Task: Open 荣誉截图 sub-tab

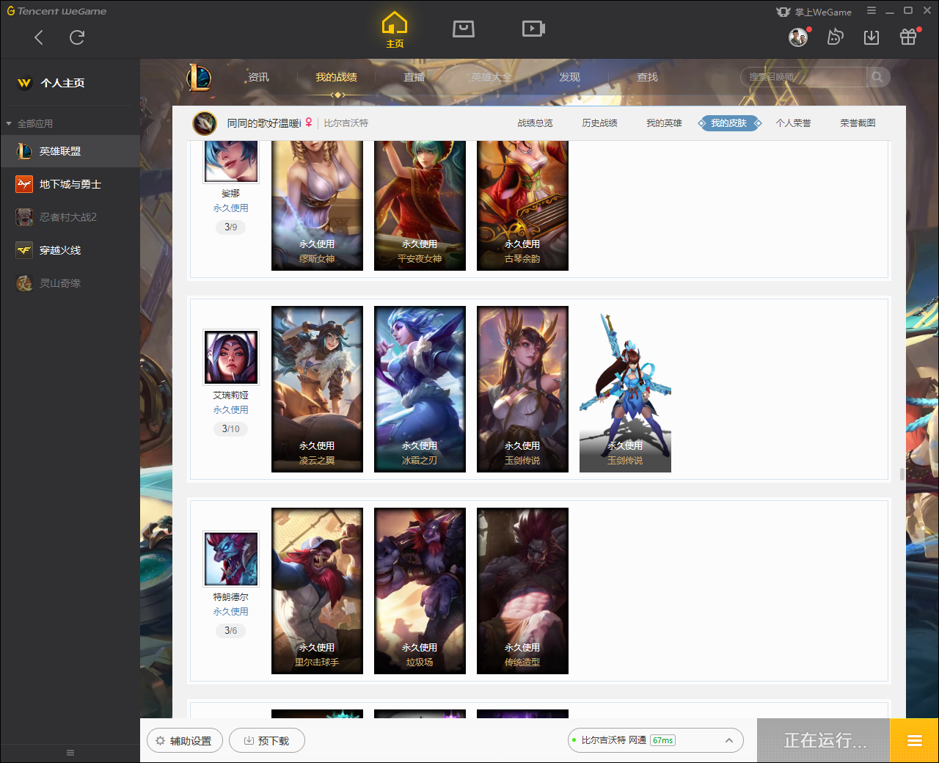Action: [x=858, y=123]
